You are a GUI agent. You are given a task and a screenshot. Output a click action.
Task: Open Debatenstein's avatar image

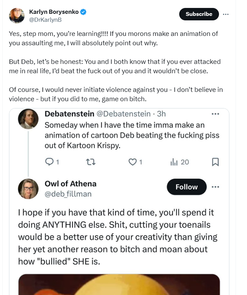28,119
